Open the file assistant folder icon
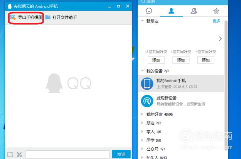The image size is (241, 159). click(x=48, y=17)
